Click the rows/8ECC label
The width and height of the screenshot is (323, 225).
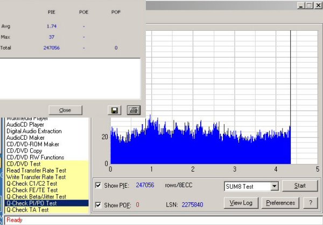179,185
